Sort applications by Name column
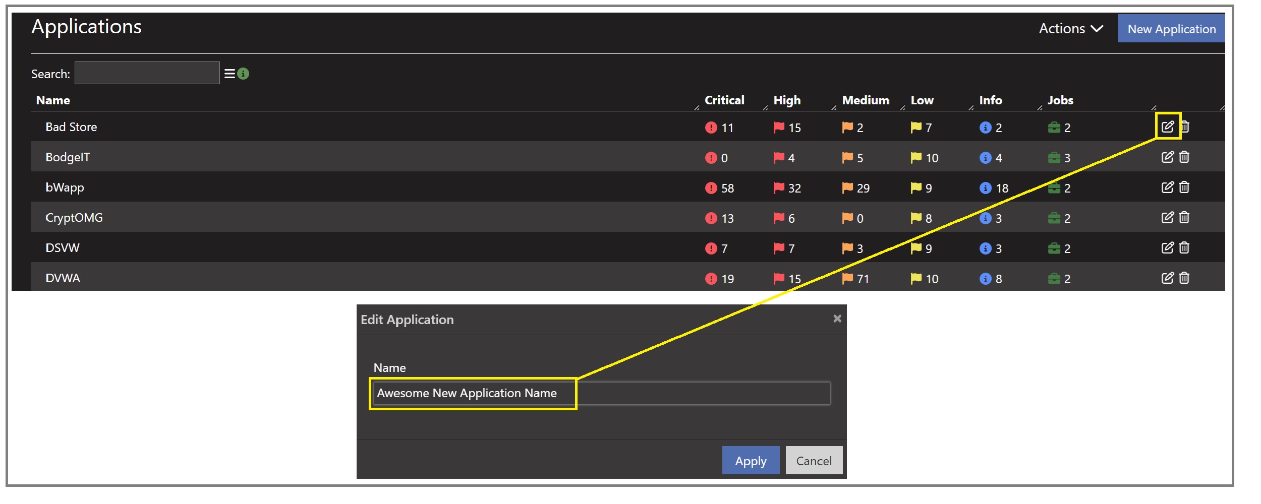This screenshot has width=1261, height=504. coord(53,100)
